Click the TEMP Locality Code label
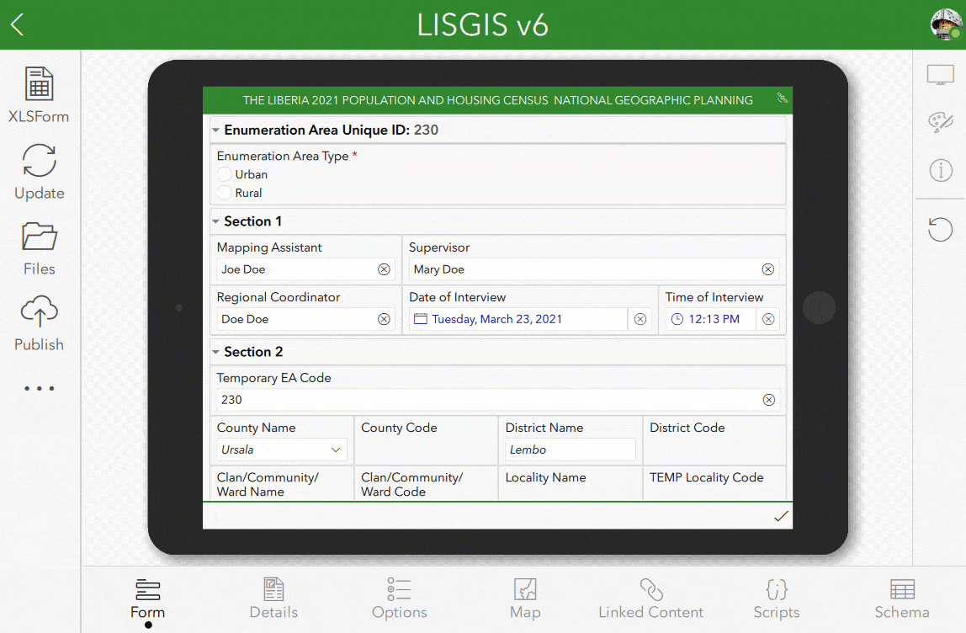Screen dimensions: 966x633 click(x=706, y=477)
